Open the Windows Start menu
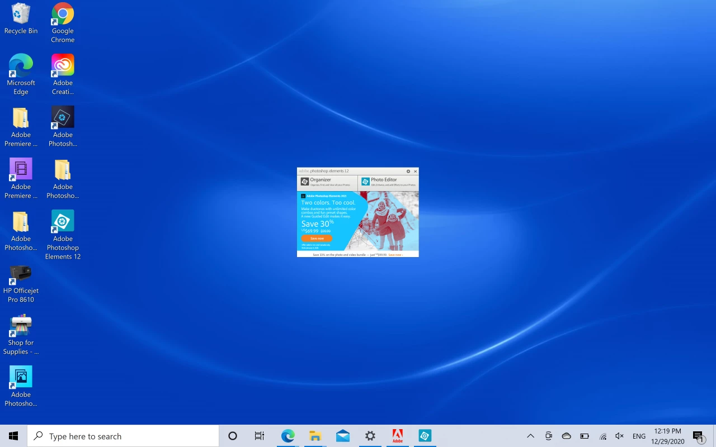 [x=13, y=436]
